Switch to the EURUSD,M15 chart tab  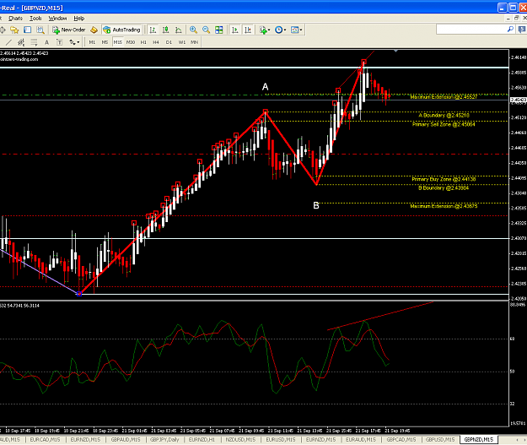[280, 440]
